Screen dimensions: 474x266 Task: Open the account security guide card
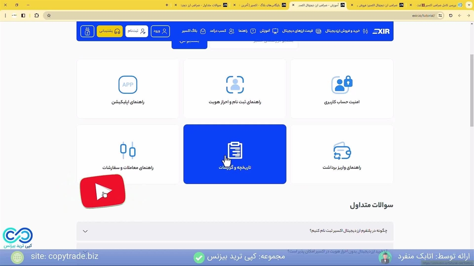(341, 89)
